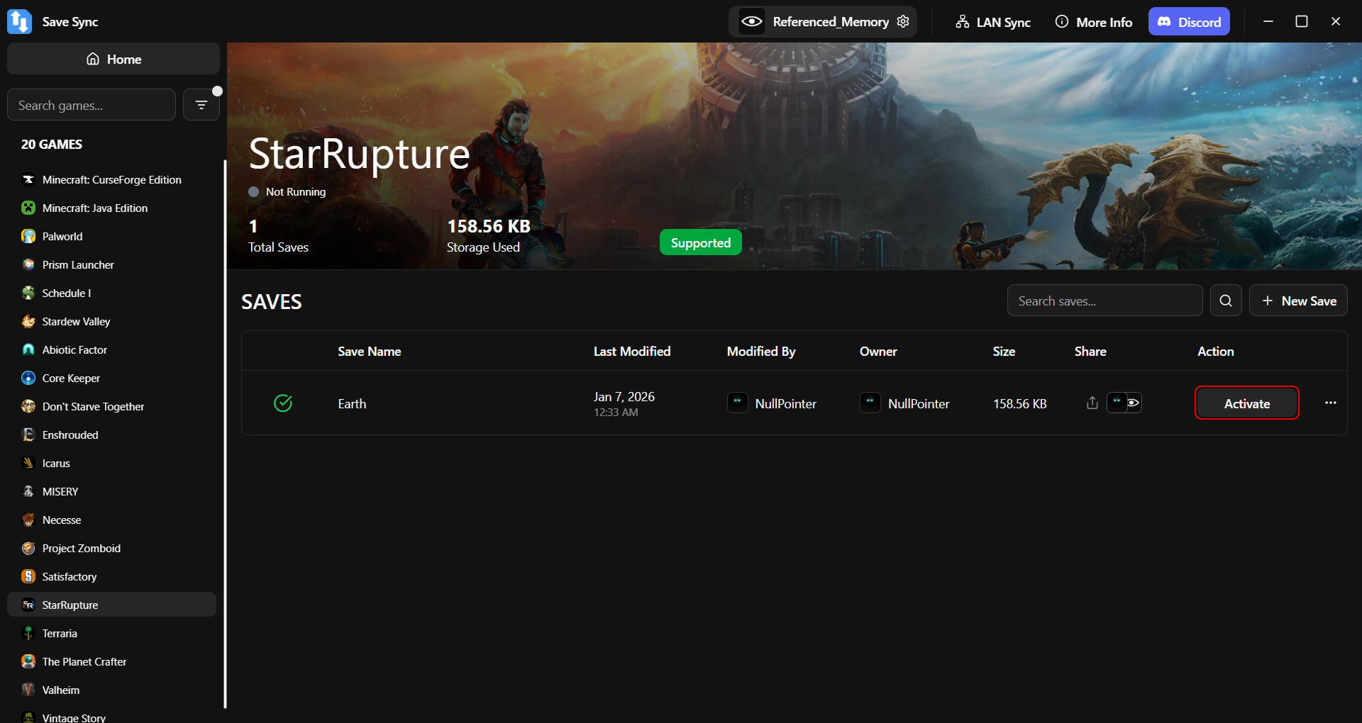
Task: Click the Save Name column header
Action: 370,351
